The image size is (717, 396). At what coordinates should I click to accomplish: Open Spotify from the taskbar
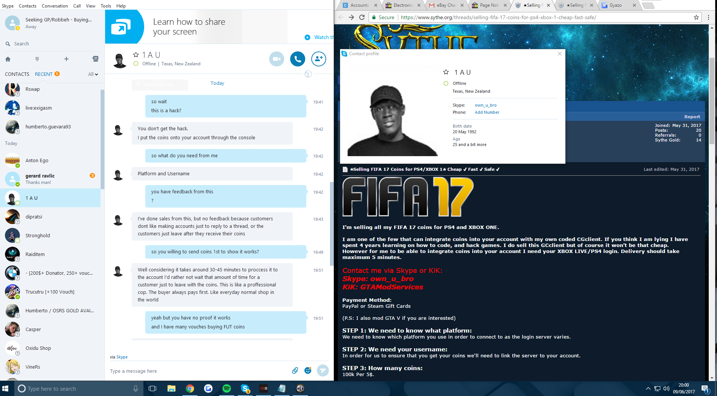(227, 388)
